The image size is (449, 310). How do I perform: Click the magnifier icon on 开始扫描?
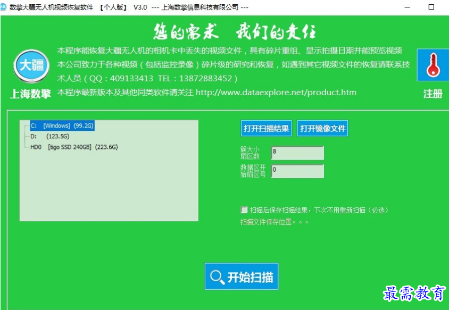click(217, 277)
